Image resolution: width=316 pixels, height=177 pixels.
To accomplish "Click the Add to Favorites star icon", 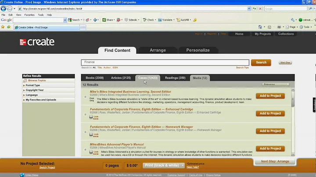I will pyautogui.click(x=9, y=27).
